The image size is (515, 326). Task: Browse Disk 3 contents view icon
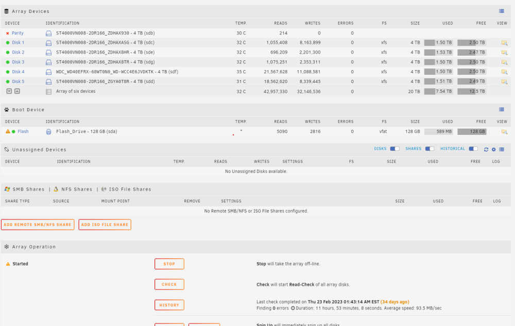[x=504, y=62]
